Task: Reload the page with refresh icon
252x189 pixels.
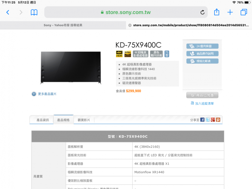Action: (x=203, y=12)
